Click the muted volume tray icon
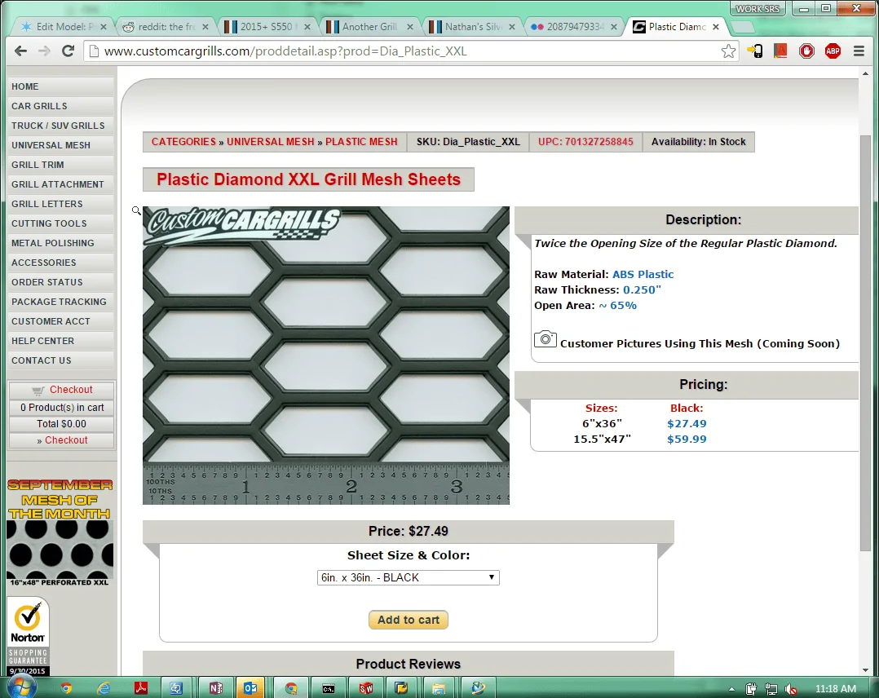The image size is (879, 698). [x=791, y=689]
